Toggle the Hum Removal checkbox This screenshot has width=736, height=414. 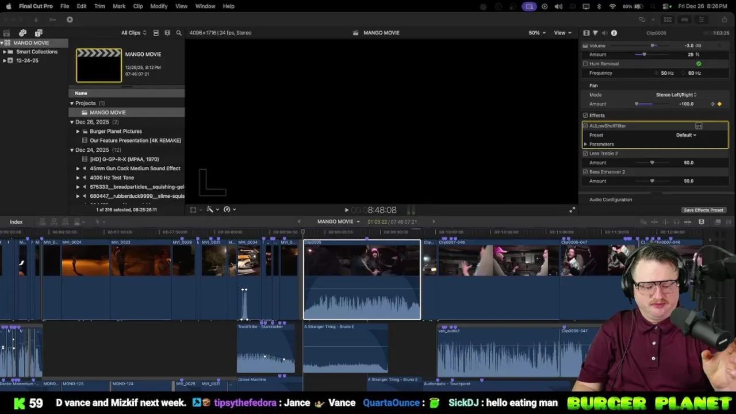pyautogui.click(x=585, y=64)
